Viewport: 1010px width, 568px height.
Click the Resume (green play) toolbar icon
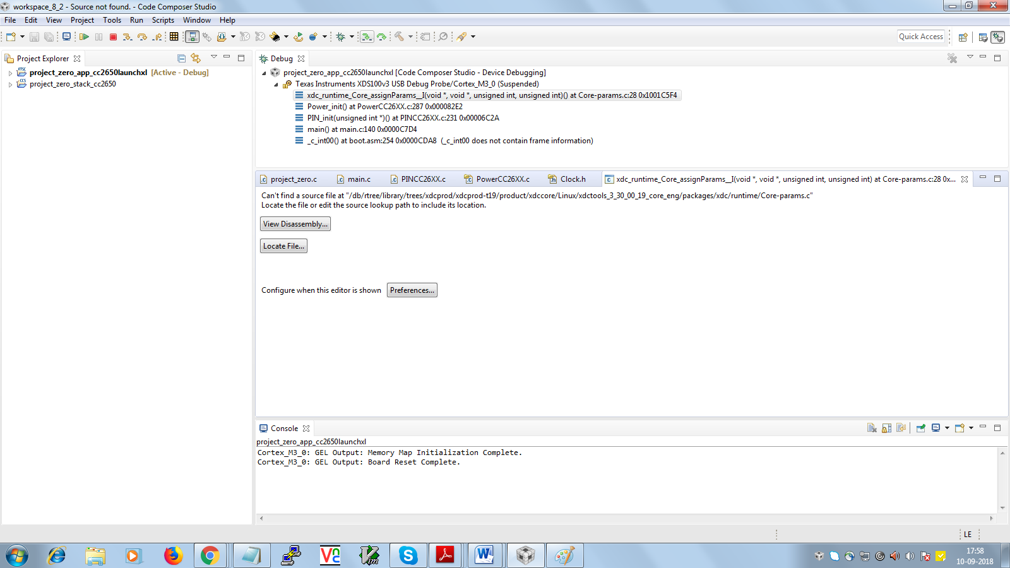tap(84, 37)
